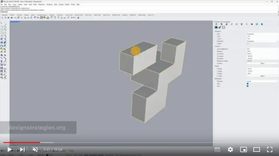Click the command prompt input line
The width and height of the screenshot is (279, 156).
coord(139,12)
